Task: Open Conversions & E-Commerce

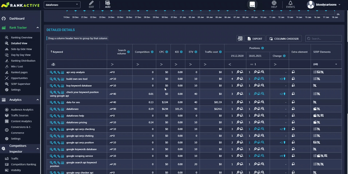Action: click(x=21, y=130)
